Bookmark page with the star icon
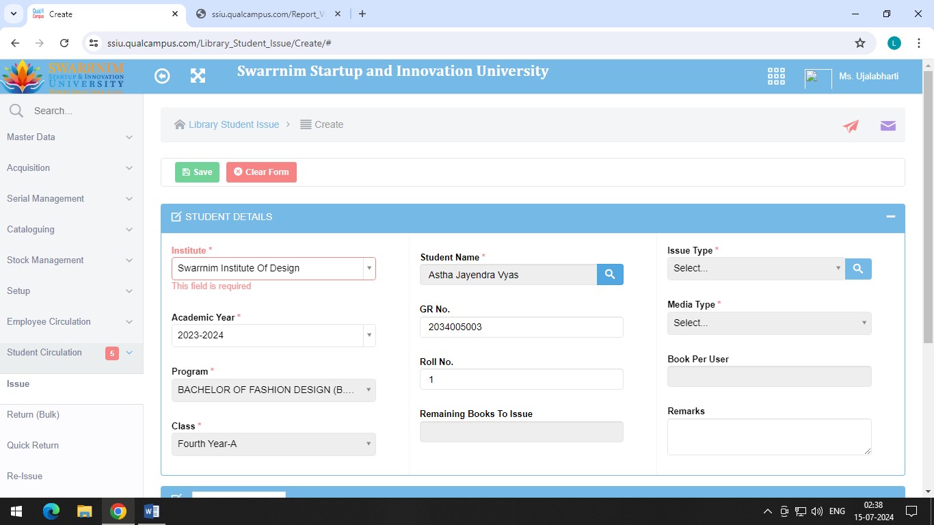This screenshot has width=934, height=525. [860, 43]
